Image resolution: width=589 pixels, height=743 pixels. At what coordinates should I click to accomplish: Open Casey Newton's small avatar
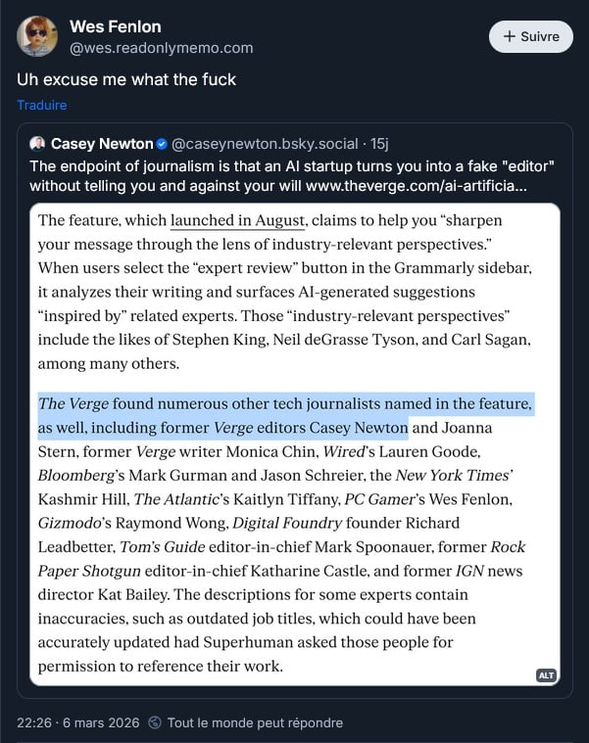coord(38,144)
